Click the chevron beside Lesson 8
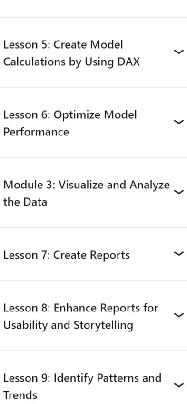 [179, 315]
